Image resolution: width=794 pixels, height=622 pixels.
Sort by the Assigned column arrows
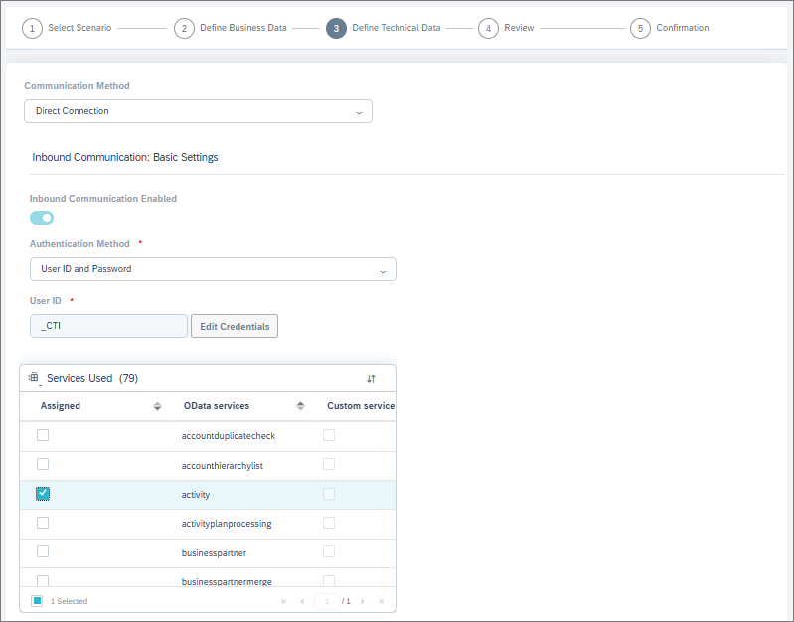(x=157, y=406)
